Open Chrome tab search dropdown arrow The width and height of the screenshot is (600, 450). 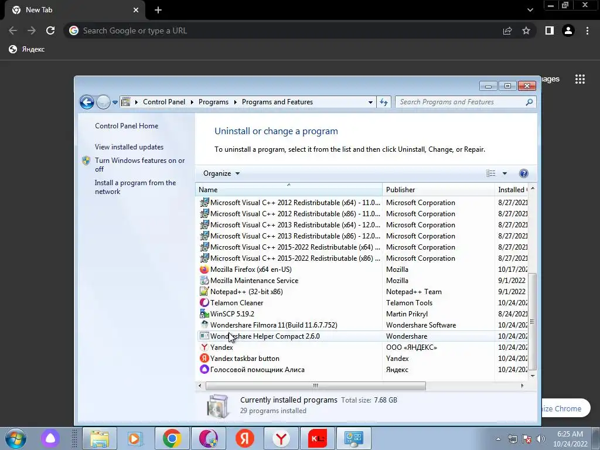click(x=530, y=10)
